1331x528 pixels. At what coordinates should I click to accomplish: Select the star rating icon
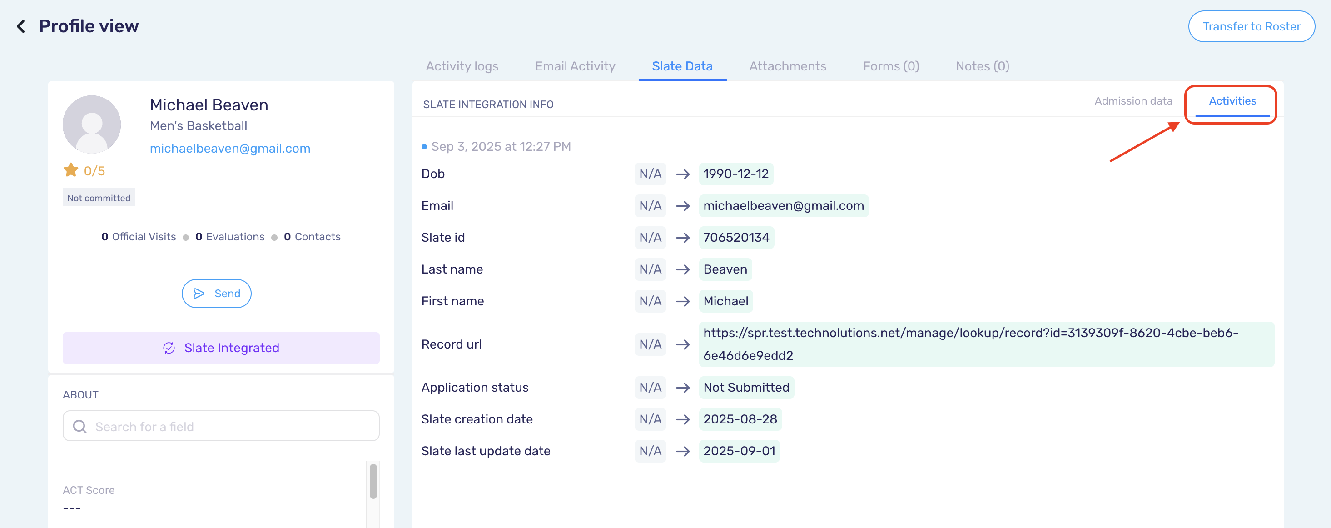[x=71, y=169]
